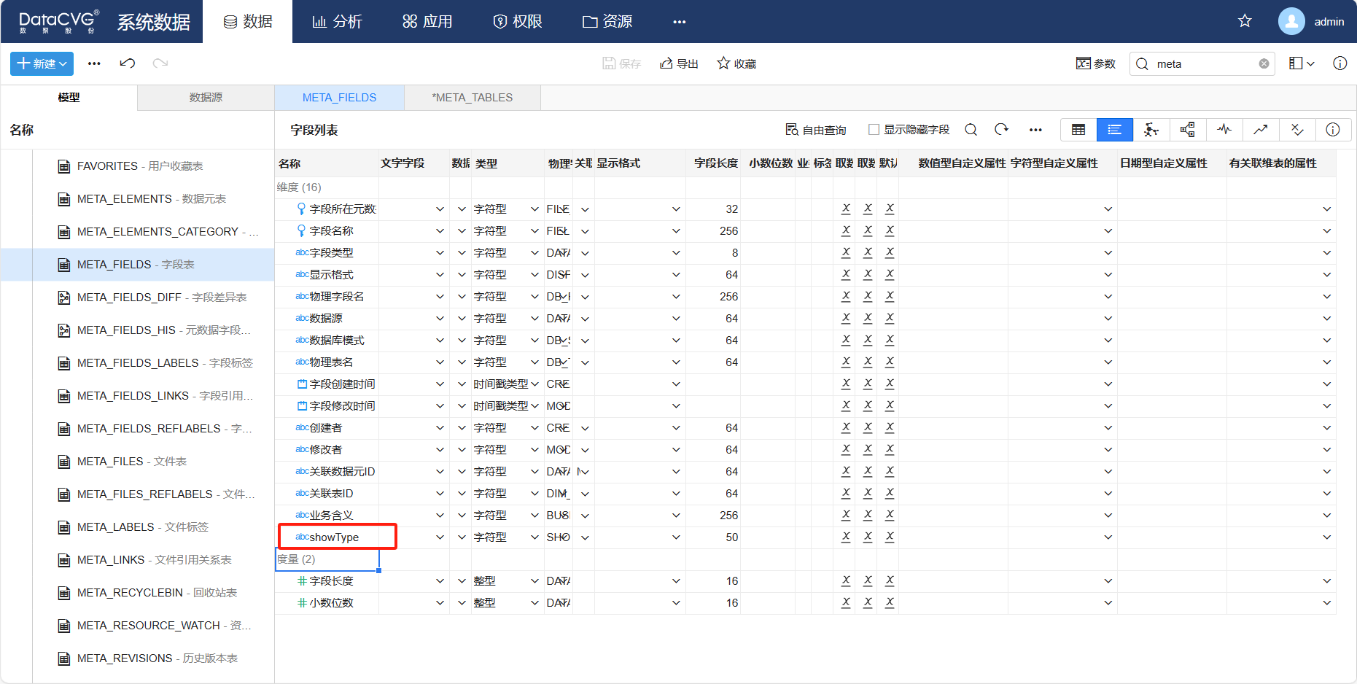Select META_ELEMENTS - 数据元表 in tree
1357x684 pixels.
[137, 199]
